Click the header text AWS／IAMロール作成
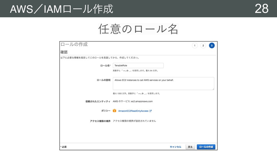 (x=61, y=9)
